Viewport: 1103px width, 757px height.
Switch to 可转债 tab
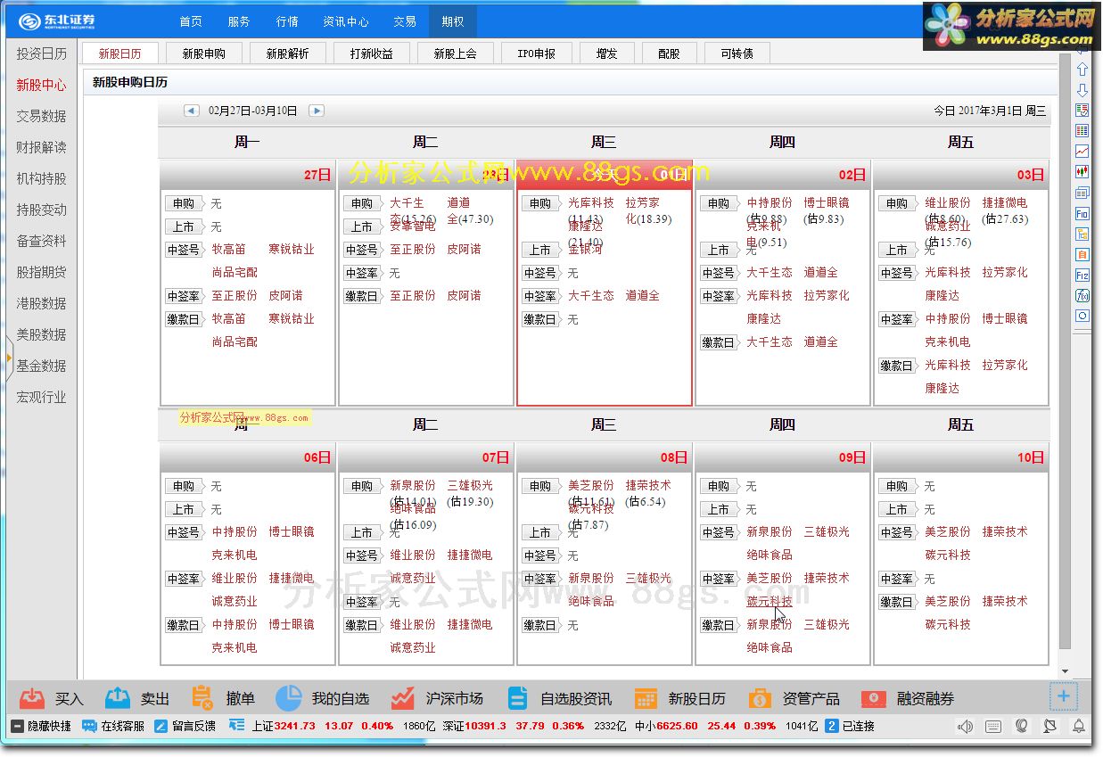click(x=737, y=53)
